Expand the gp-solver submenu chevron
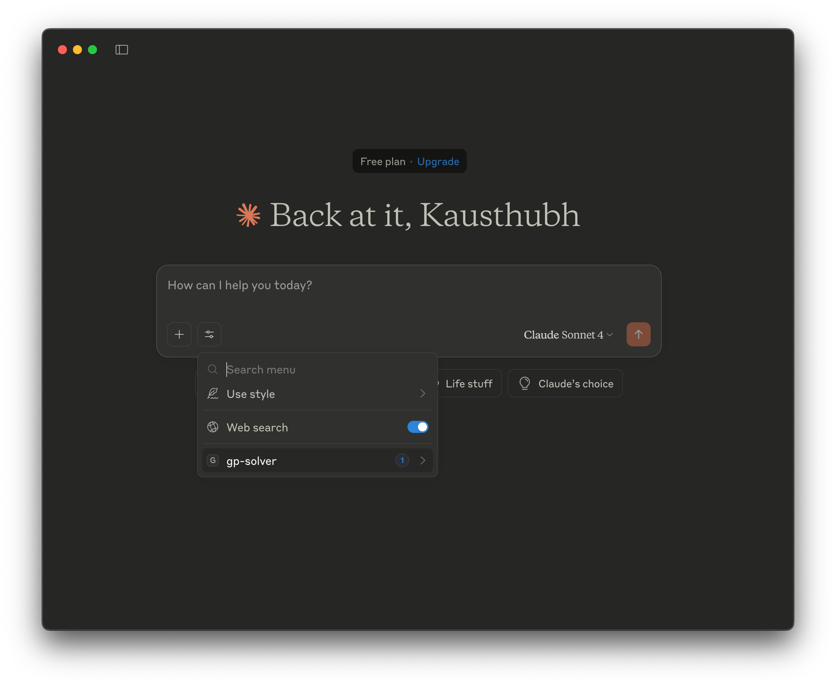 click(x=423, y=460)
